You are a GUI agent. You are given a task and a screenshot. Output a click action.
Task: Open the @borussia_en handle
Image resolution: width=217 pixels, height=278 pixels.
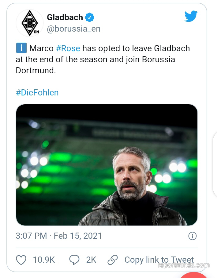coord(73,29)
